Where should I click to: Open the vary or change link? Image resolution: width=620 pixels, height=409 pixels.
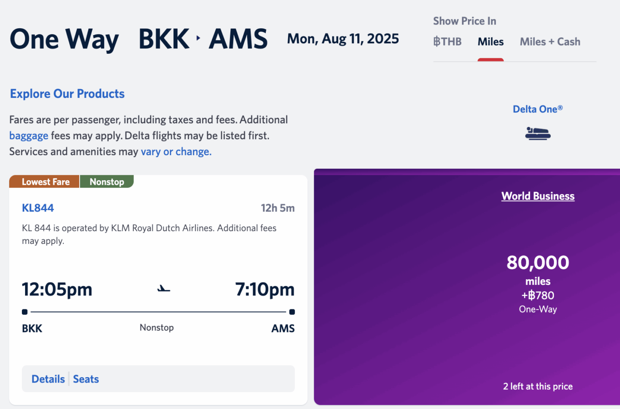[x=176, y=151]
